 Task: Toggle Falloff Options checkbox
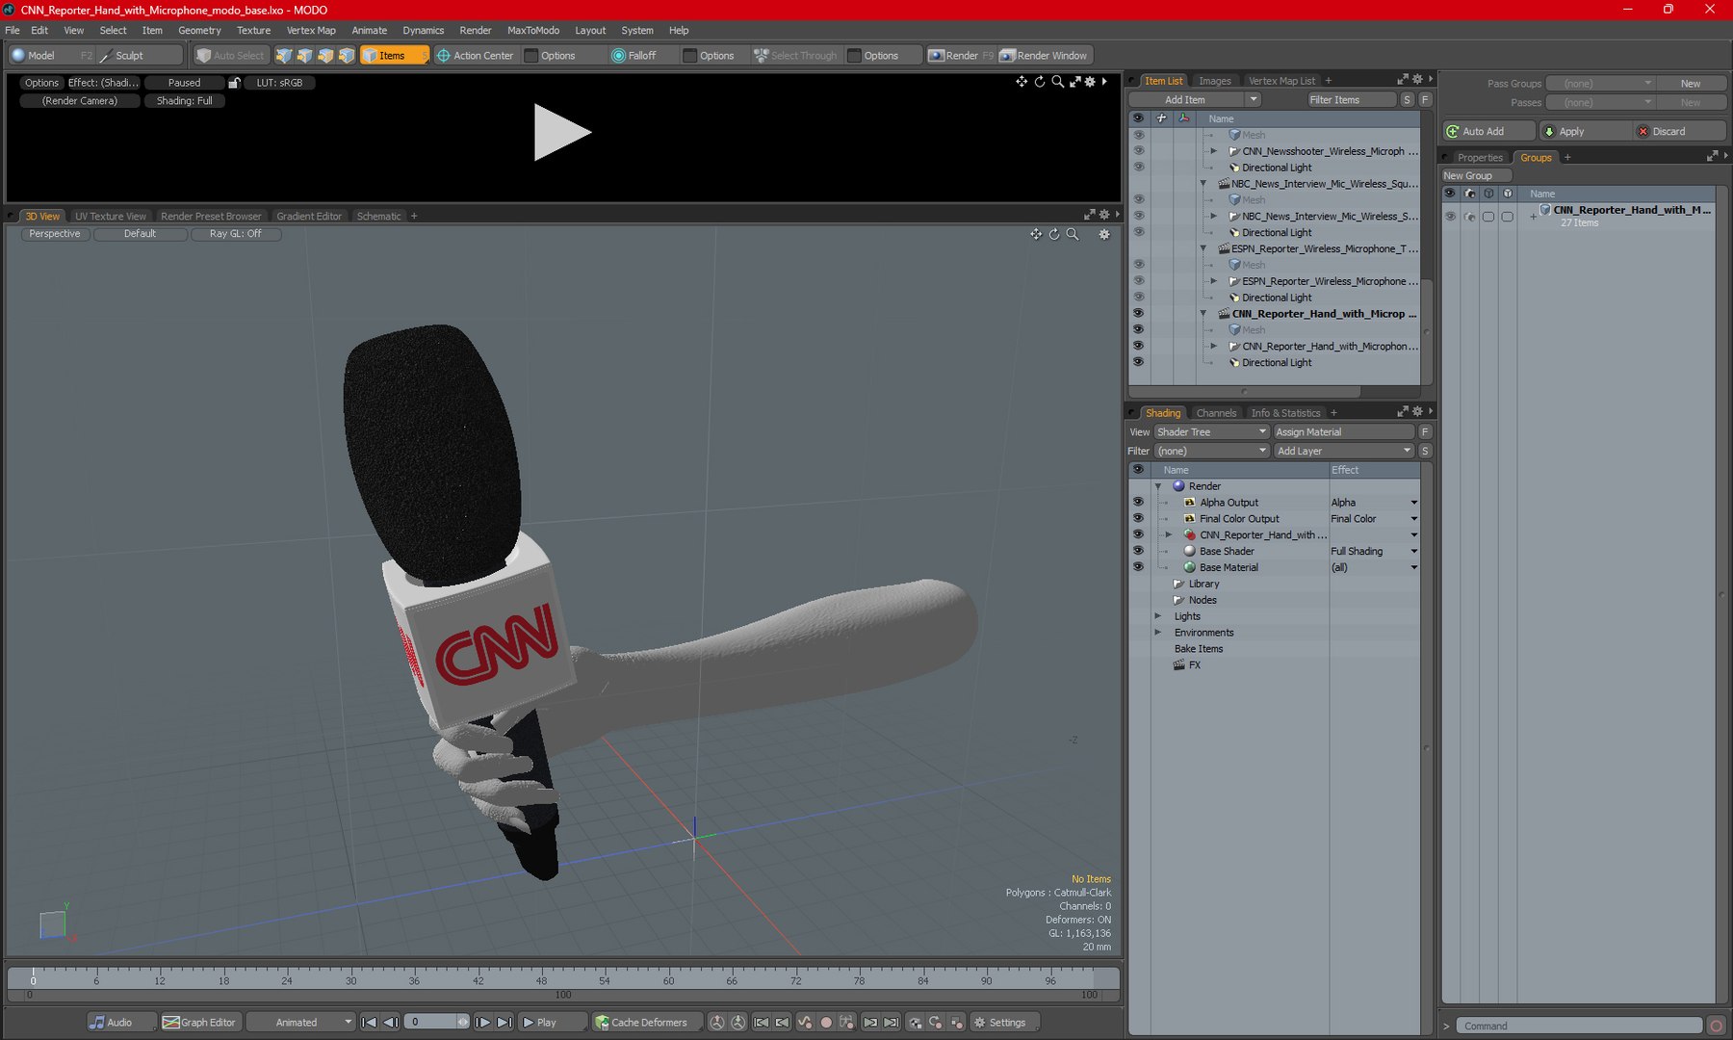689,55
